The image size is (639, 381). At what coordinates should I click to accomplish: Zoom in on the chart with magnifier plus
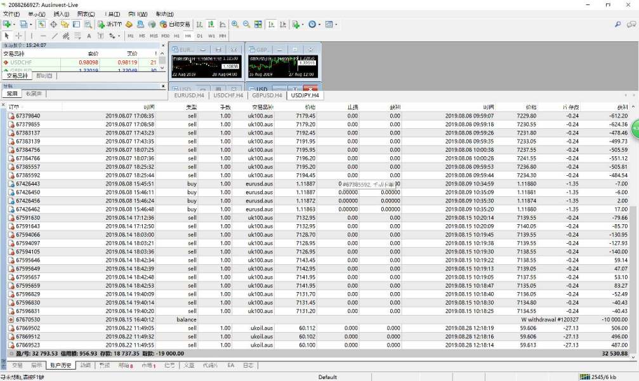[x=235, y=25]
